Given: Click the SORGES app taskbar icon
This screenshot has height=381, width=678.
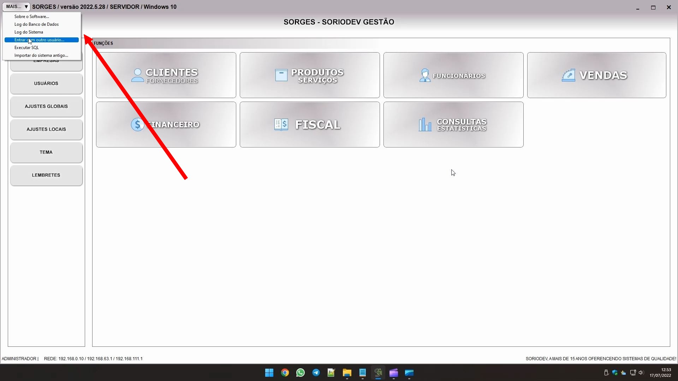Looking at the screenshot, I should tap(378, 373).
